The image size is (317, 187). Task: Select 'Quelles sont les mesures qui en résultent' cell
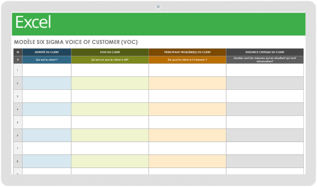point(265,60)
